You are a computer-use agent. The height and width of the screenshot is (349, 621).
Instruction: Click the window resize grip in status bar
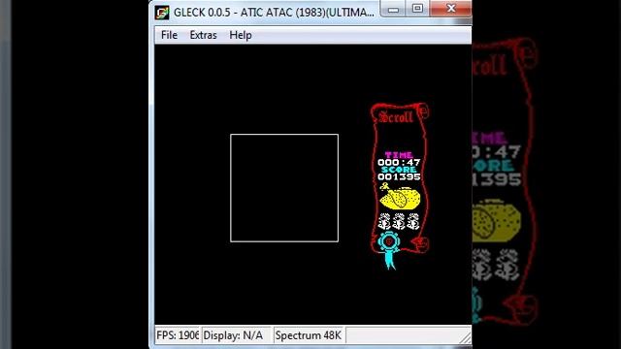click(x=466, y=338)
